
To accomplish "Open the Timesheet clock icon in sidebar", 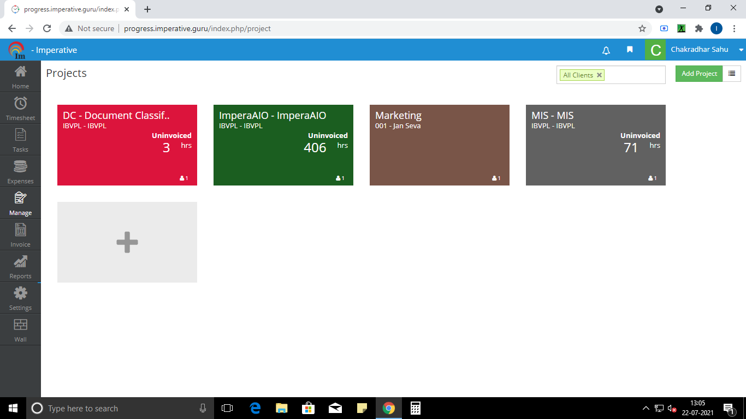I will (20, 104).
